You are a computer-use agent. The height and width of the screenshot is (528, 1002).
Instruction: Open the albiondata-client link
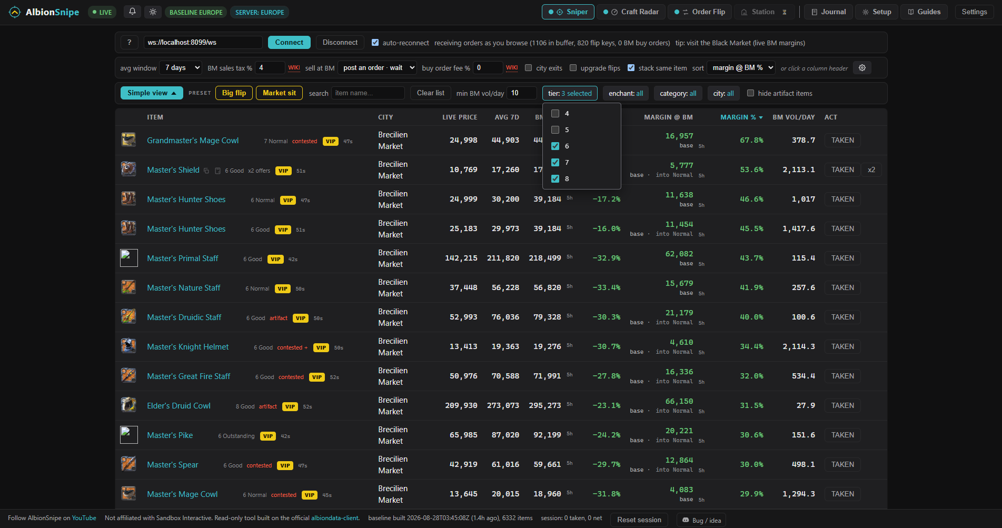pos(335,518)
